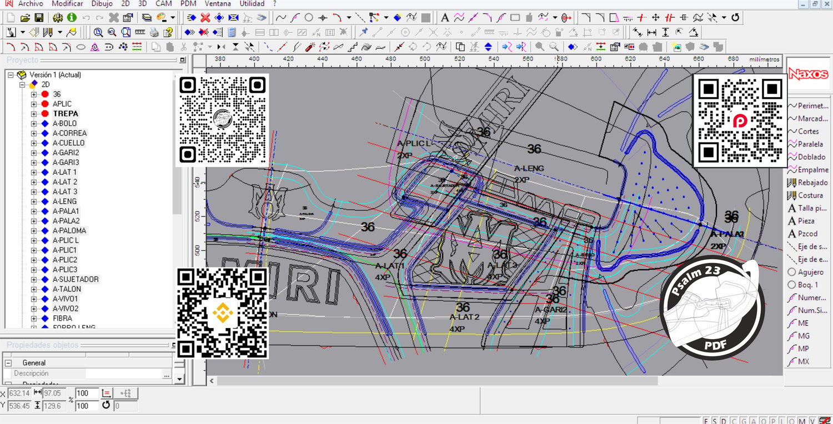The image size is (833, 424).
Task: Select the pink spiral triangle tool
Action: click(x=95, y=47)
